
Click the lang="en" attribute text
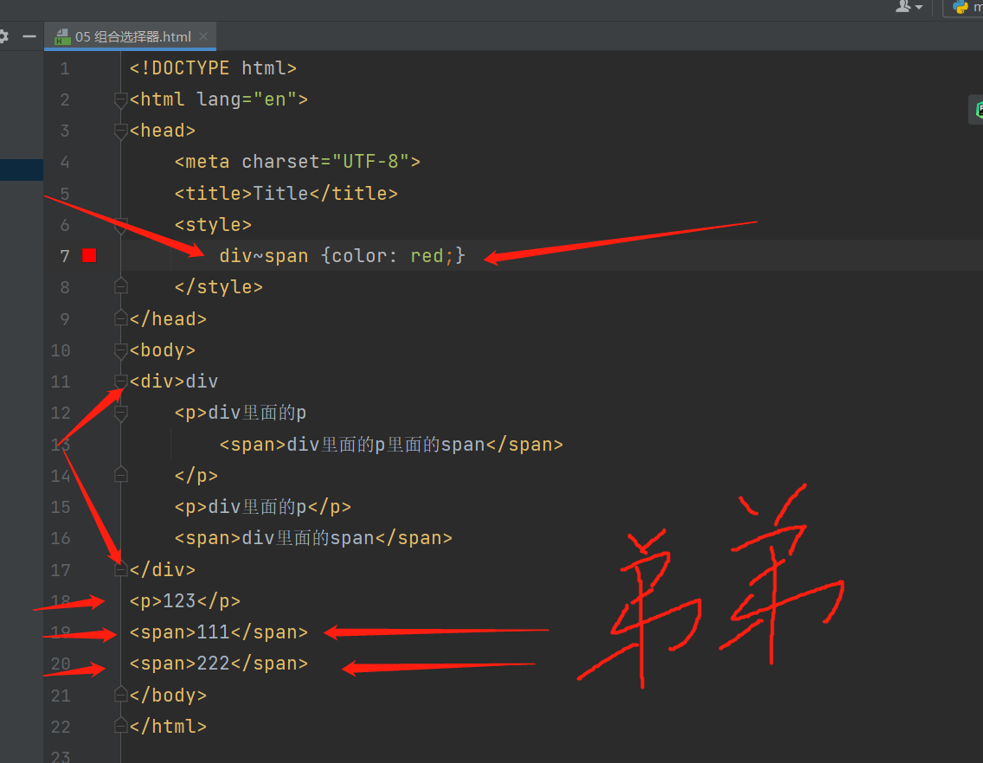pos(247,99)
